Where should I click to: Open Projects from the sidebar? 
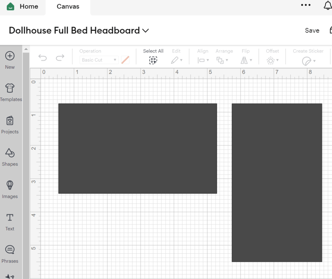[x=10, y=121]
